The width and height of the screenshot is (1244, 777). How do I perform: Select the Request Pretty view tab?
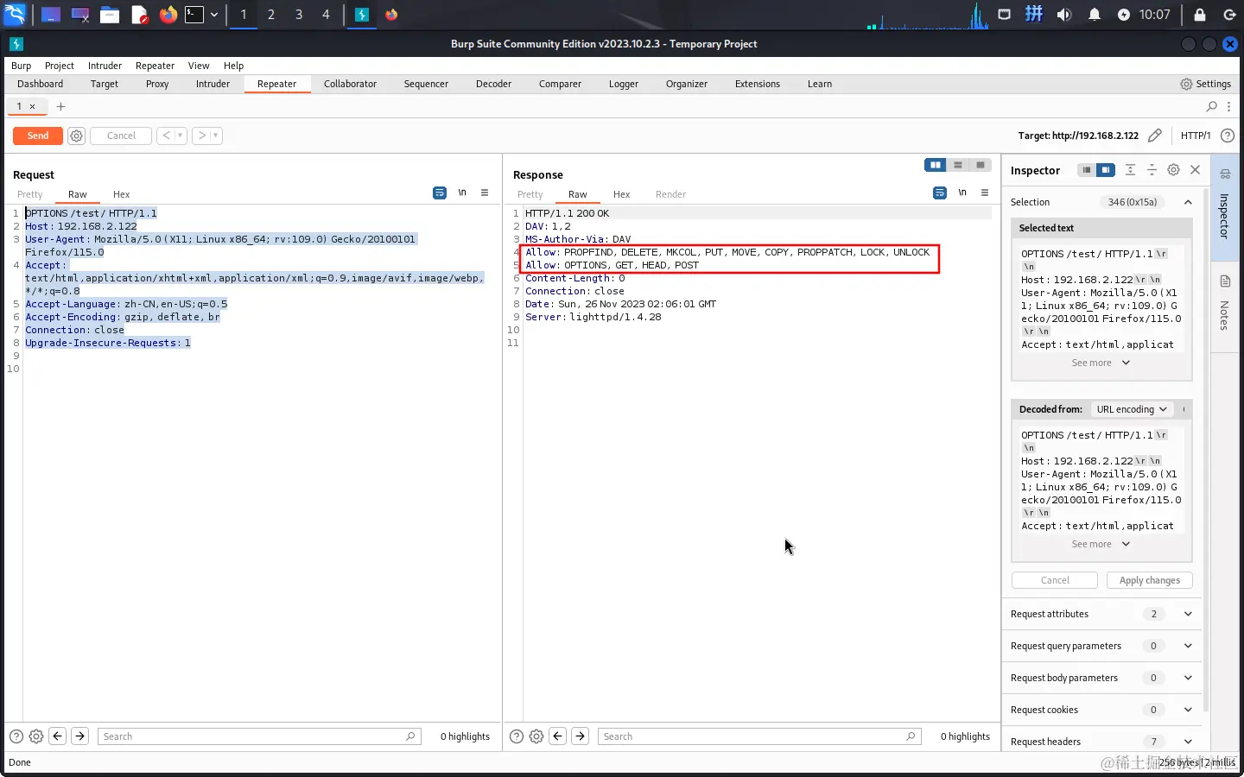[x=29, y=194]
